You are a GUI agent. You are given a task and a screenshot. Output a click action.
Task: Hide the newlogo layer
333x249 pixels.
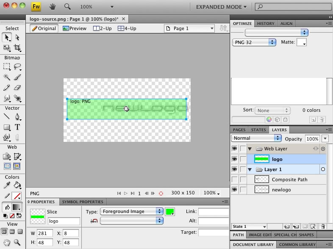pyautogui.click(x=234, y=190)
